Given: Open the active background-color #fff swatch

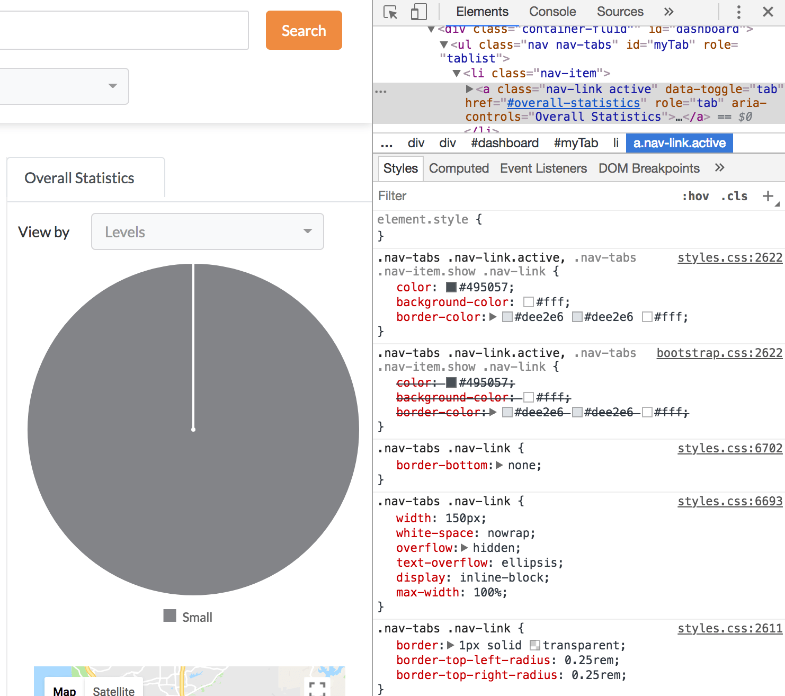Looking at the screenshot, I should (x=529, y=302).
